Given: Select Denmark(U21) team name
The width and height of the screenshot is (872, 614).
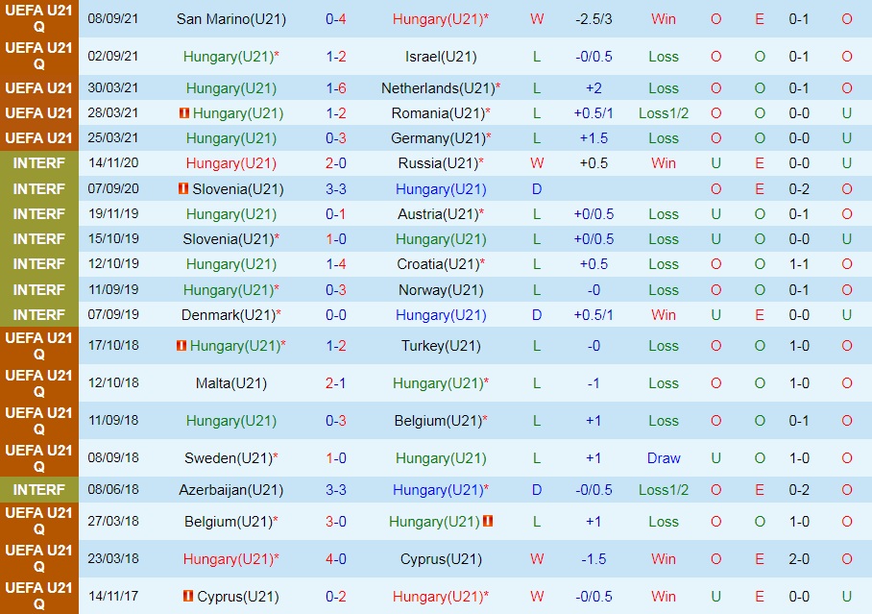Looking at the screenshot, I should pos(229,315).
